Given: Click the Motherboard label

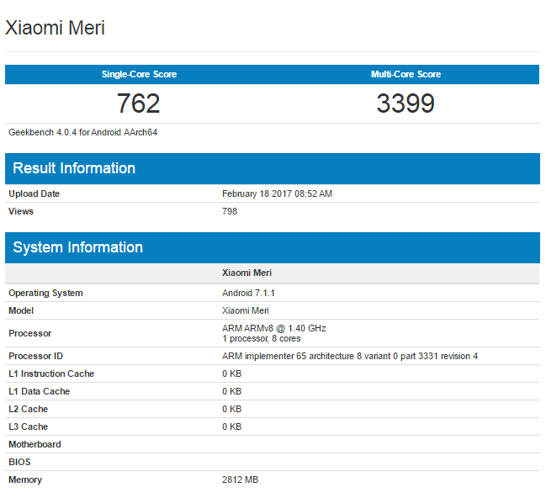Looking at the screenshot, I should click(x=34, y=444).
